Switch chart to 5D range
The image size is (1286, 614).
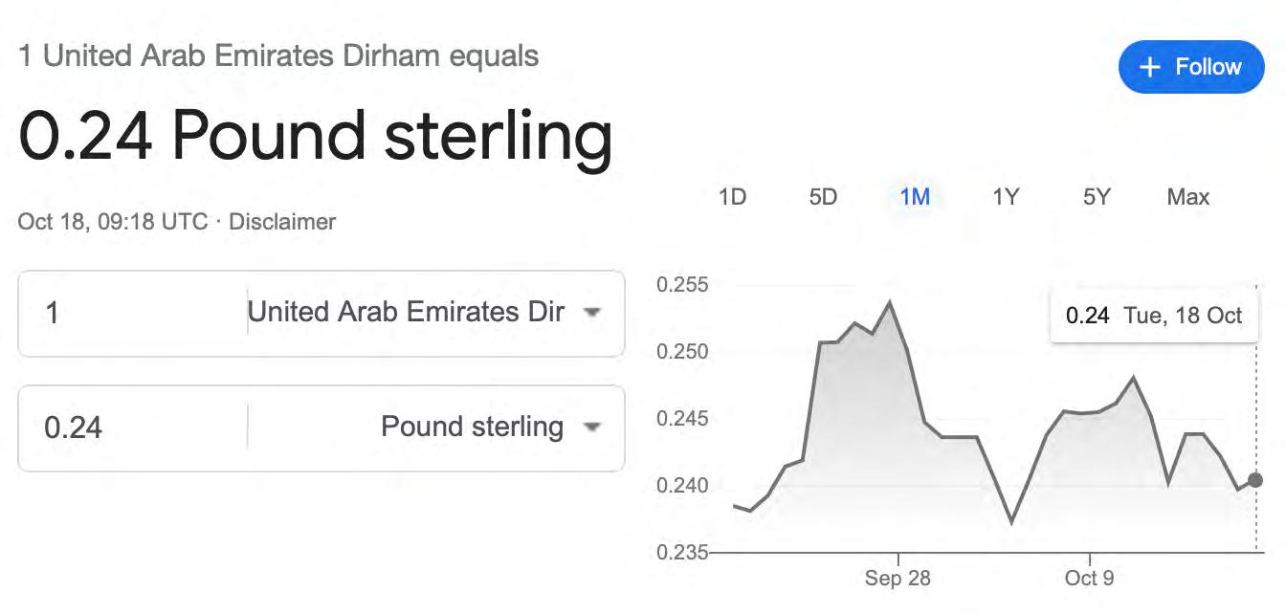coord(823,197)
